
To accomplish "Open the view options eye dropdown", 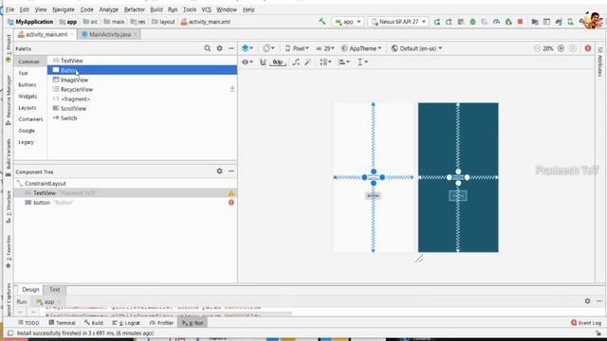I will (248, 62).
